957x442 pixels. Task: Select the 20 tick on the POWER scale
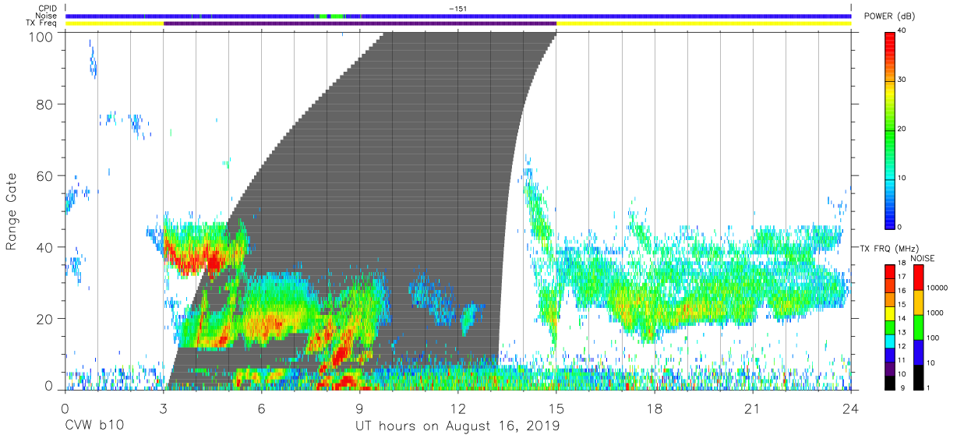(902, 129)
